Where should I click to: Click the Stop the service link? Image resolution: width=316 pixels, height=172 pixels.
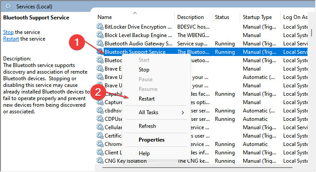click(x=8, y=32)
